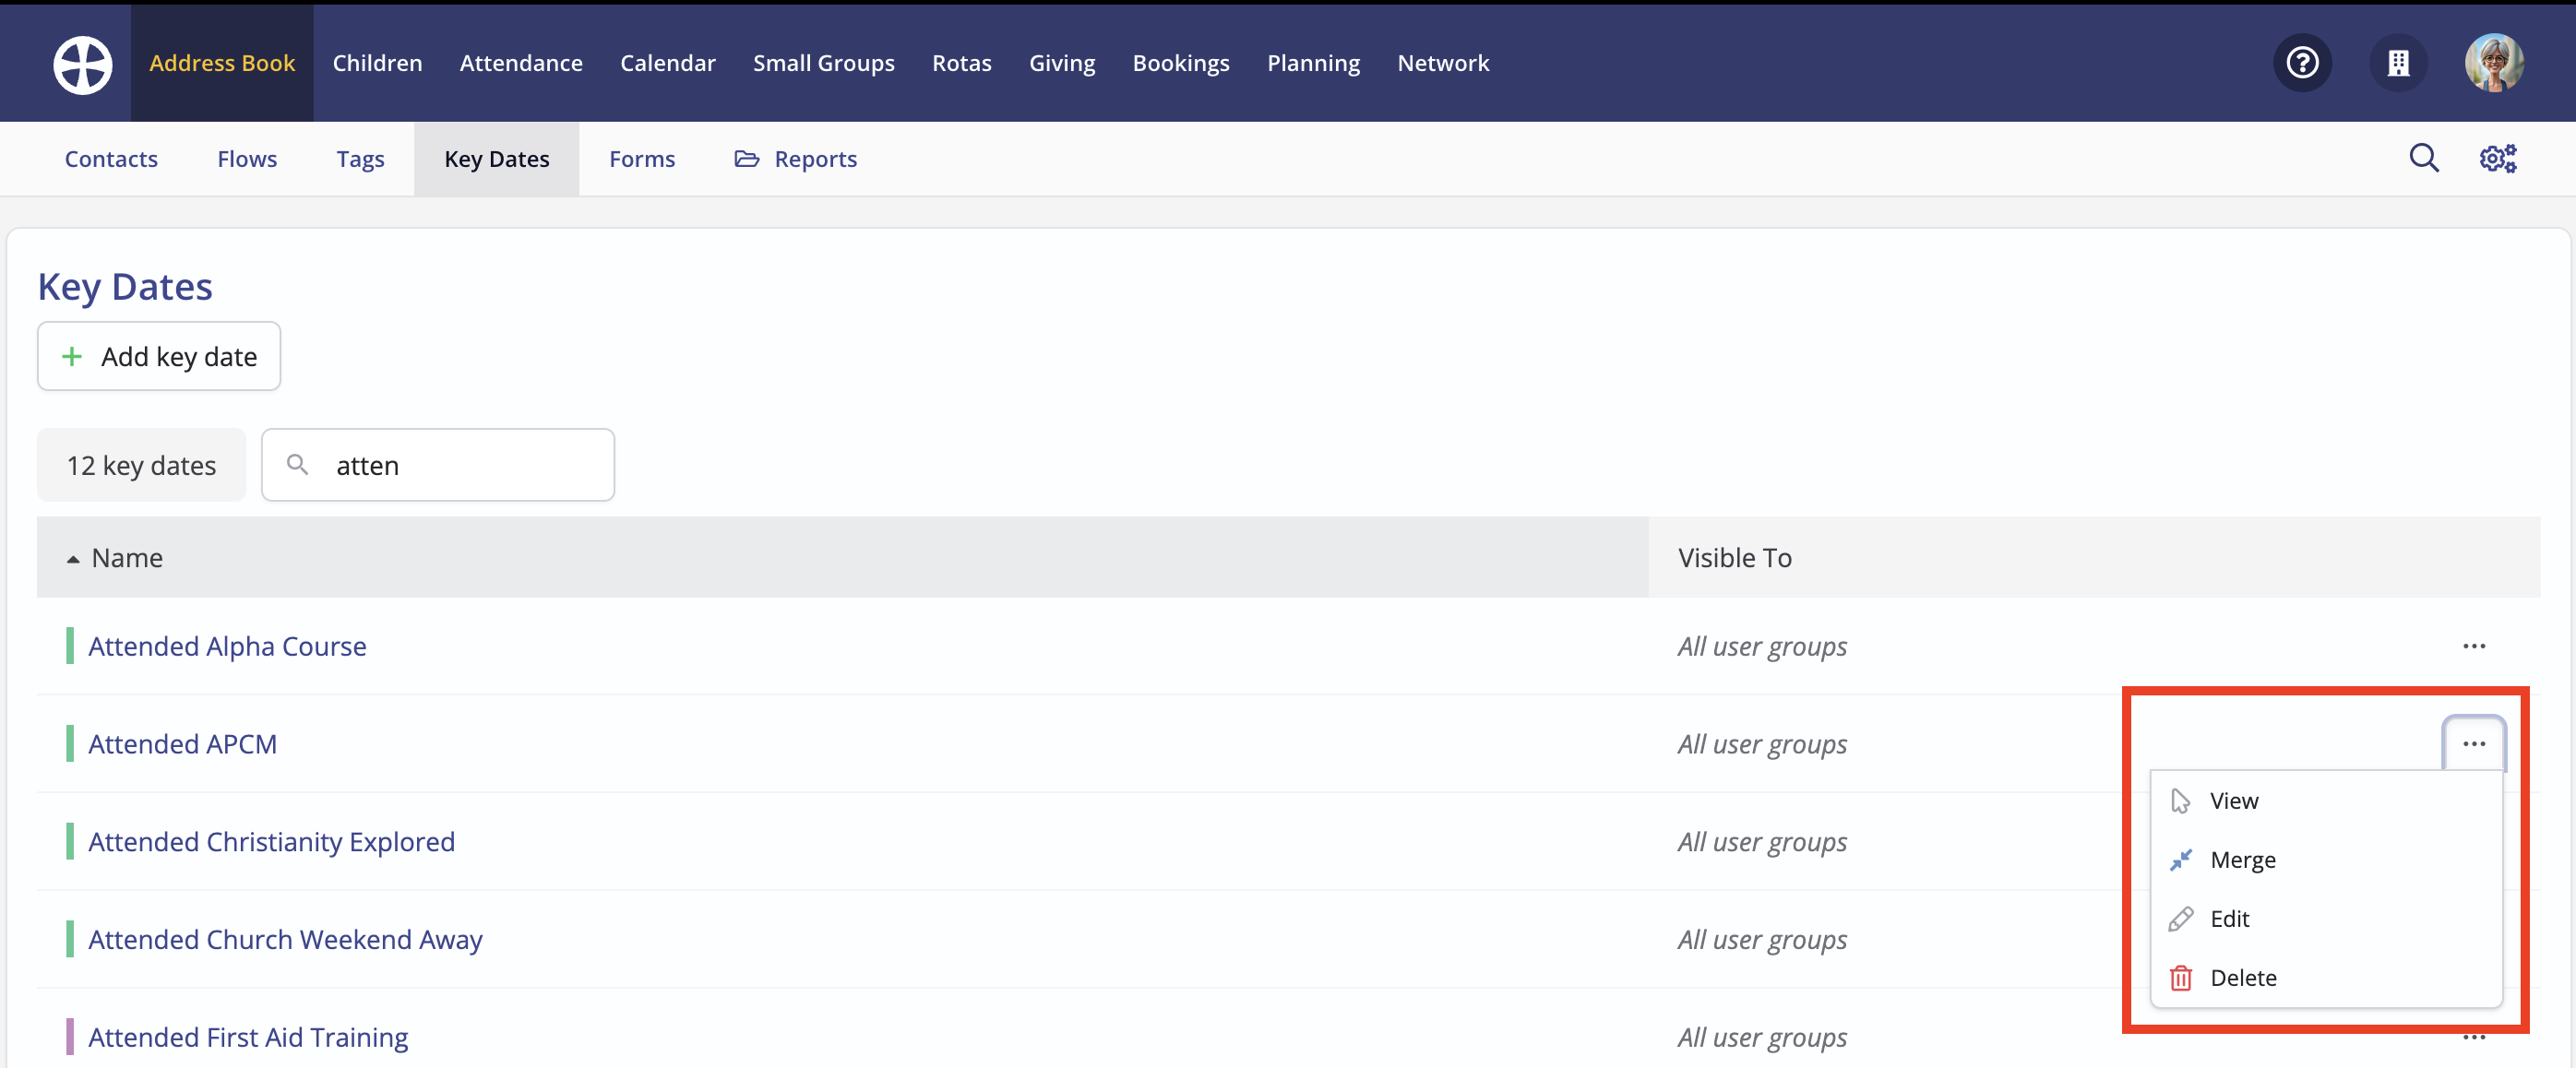
Task: Open module settings gears icon
Action: [x=2497, y=158]
